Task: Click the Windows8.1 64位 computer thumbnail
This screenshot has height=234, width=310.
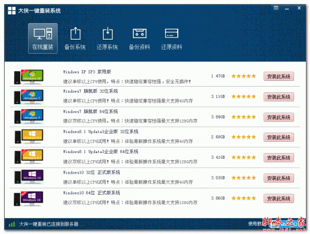Action: pyautogui.click(x=28, y=157)
